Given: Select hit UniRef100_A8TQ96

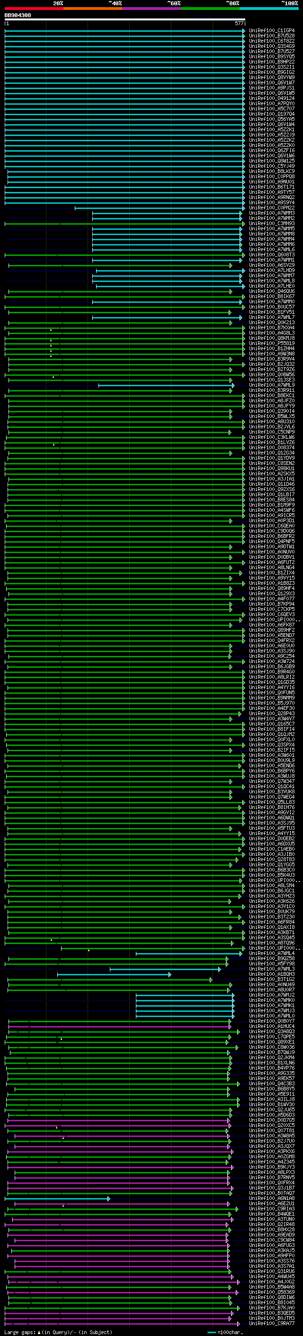Looking at the screenshot, I should [272, 943].
